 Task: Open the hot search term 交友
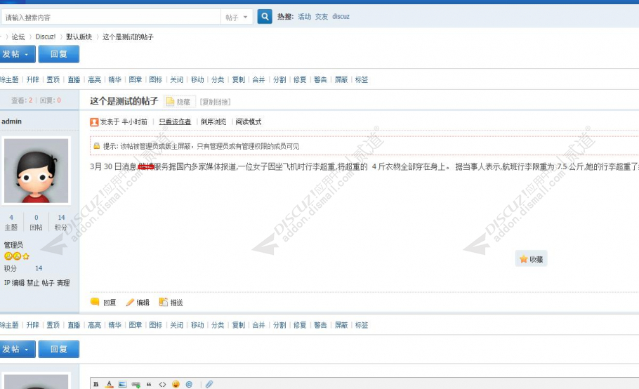[322, 17]
